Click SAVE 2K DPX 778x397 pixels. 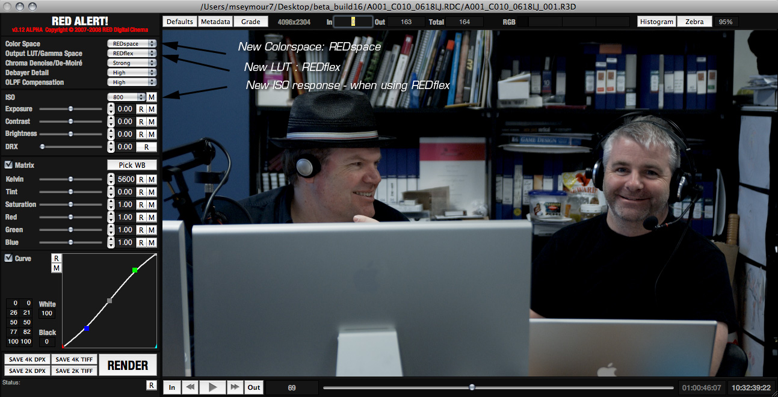pos(27,371)
